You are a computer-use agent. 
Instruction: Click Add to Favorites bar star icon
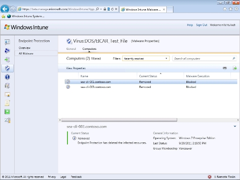[x=3, y=16]
